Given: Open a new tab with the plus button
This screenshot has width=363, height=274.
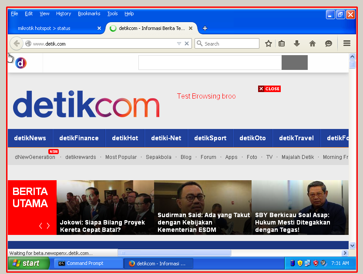Looking at the screenshot, I should coord(205,28).
